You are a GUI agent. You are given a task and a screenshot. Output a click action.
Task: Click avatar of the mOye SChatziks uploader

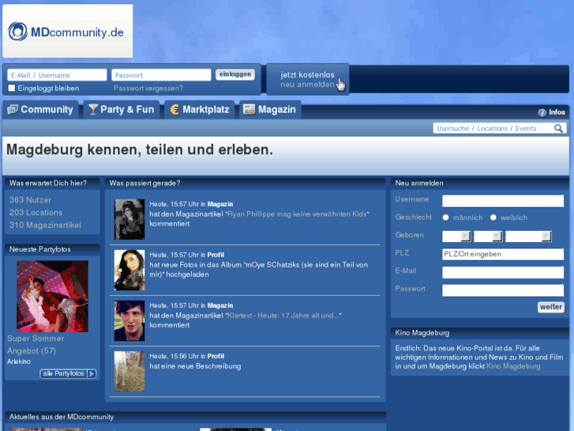point(129,270)
